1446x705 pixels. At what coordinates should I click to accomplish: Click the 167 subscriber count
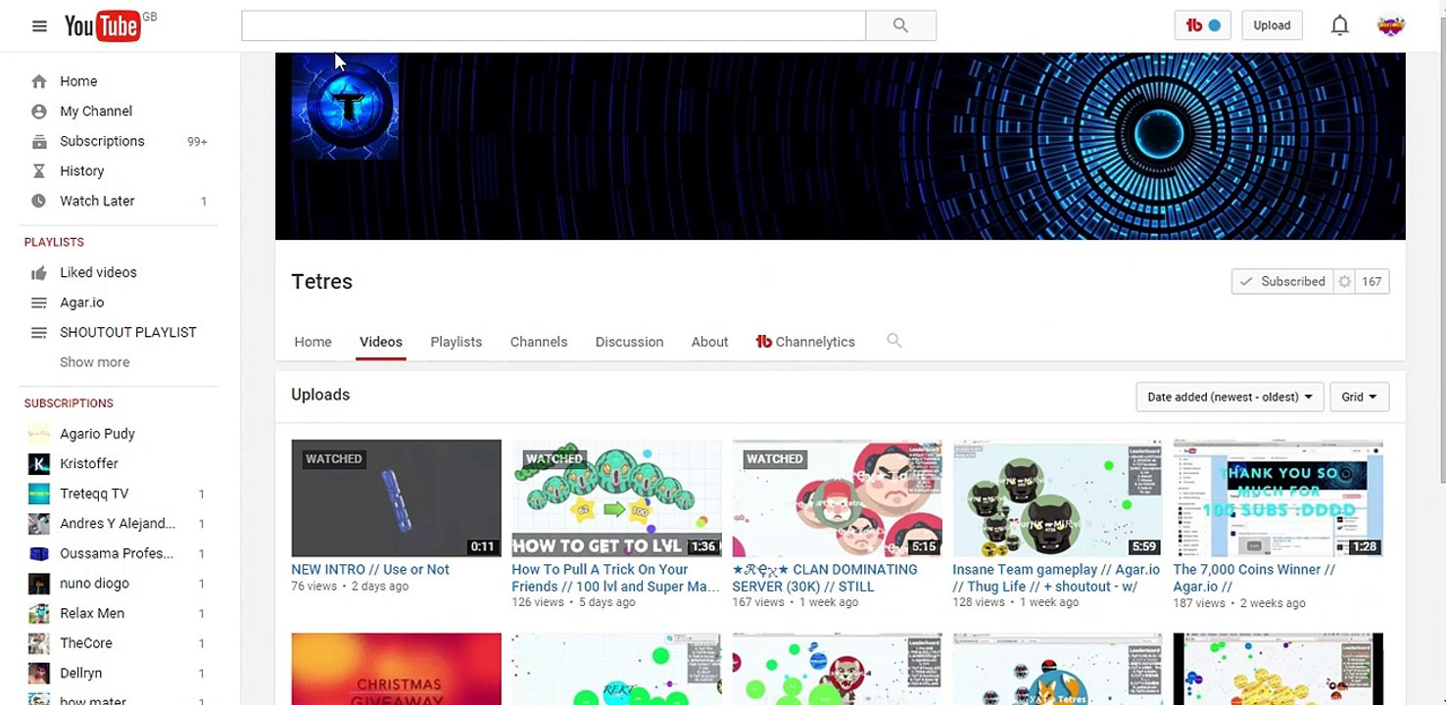click(x=1372, y=282)
